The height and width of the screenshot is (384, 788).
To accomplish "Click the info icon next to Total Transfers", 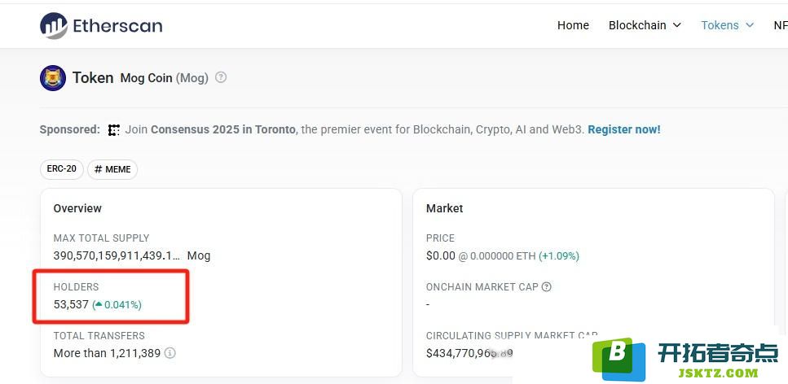I will click(x=170, y=353).
